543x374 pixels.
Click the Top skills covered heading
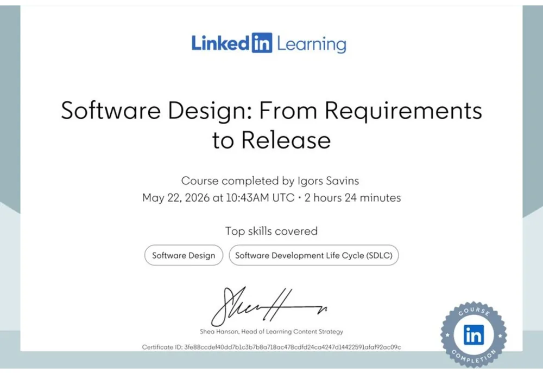point(271,231)
